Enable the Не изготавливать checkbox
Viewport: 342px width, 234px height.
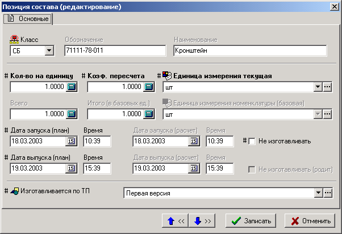(x=252, y=141)
